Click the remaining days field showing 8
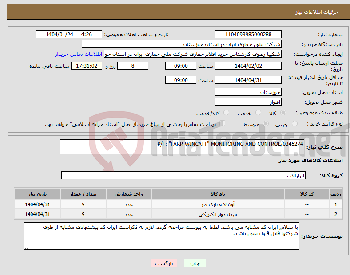The image size is (350, 275). coord(133,66)
